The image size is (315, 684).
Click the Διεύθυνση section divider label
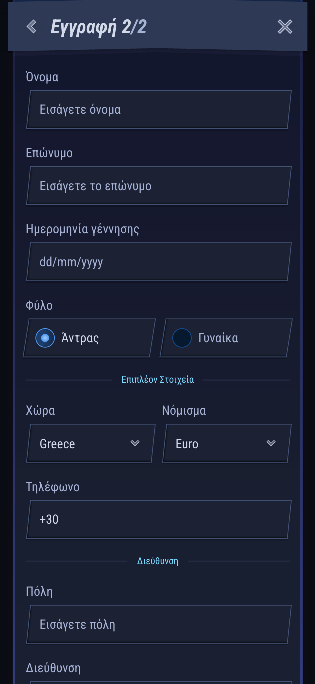pyautogui.click(x=158, y=561)
